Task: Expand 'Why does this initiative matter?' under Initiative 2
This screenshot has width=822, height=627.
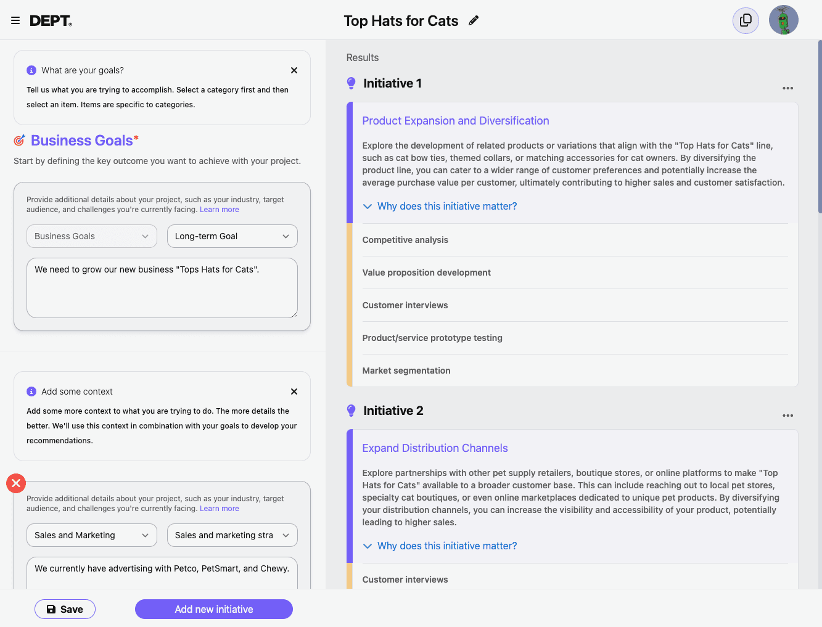Action: tap(446, 546)
